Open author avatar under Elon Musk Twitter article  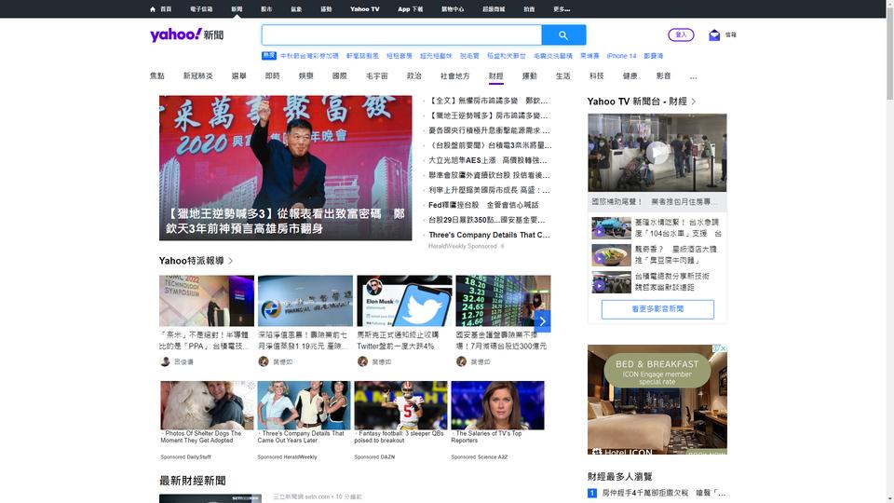point(362,361)
